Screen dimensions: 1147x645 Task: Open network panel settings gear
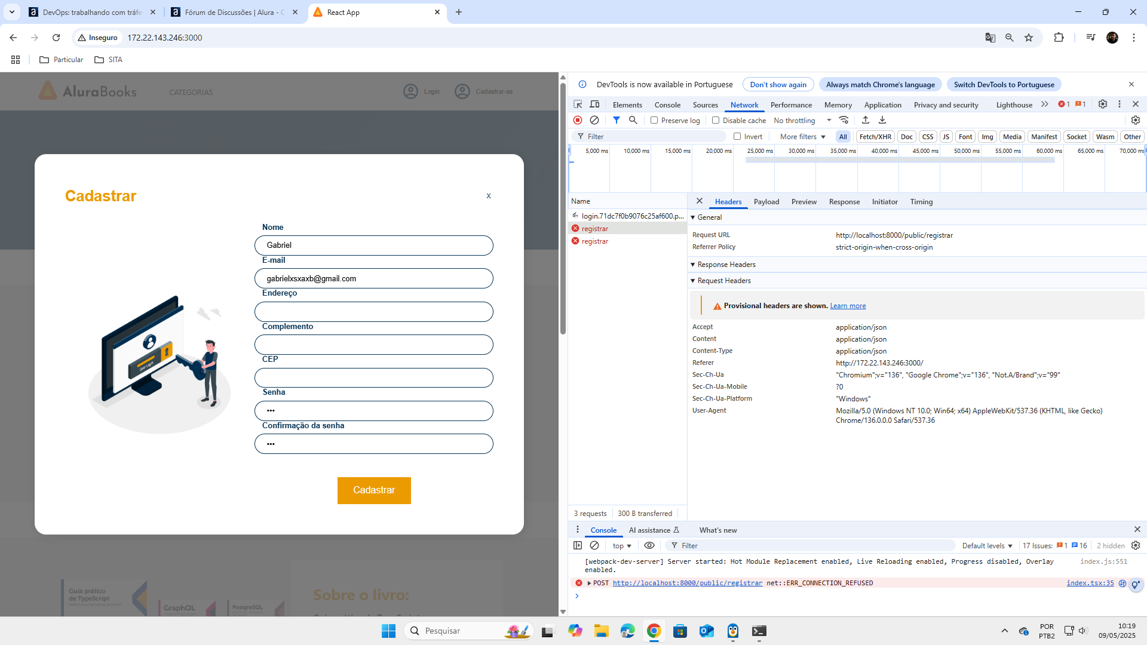pyautogui.click(x=1136, y=120)
